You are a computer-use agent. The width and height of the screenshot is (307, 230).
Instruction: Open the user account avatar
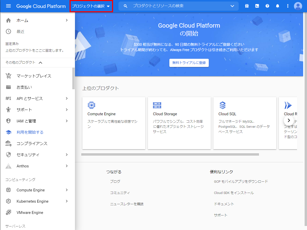[298, 6]
